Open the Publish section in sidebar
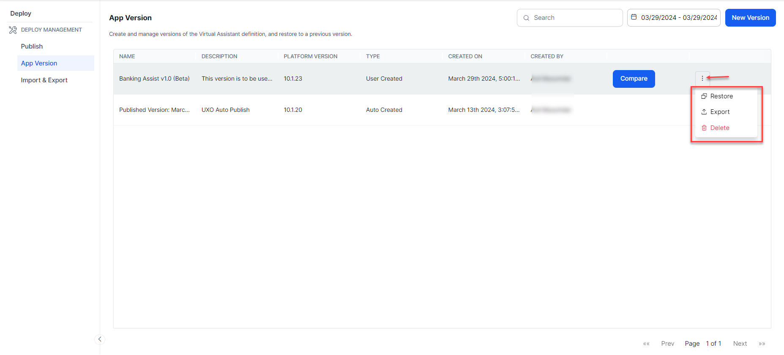The width and height of the screenshot is (784, 355). coord(32,46)
